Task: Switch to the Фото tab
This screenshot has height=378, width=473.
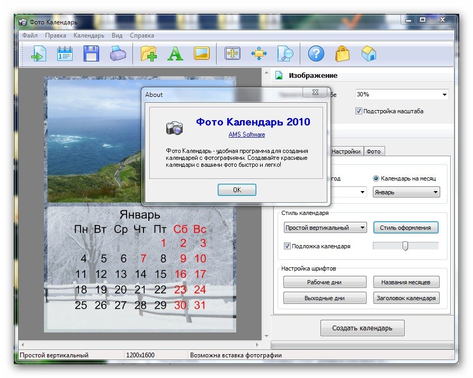Action: pos(373,151)
